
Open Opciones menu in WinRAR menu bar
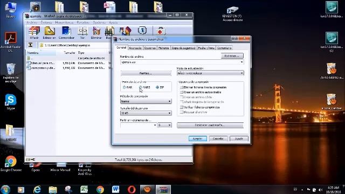(x=99, y=23)
